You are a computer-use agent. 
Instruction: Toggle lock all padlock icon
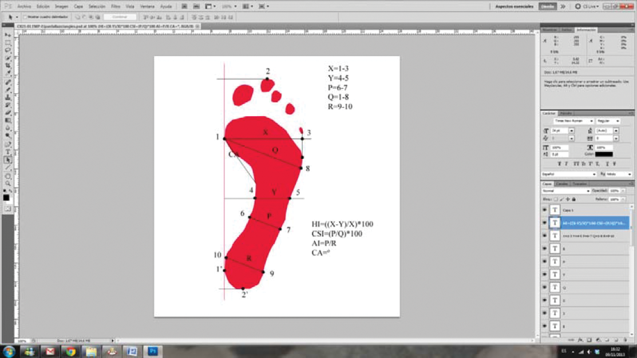click(x=574, y=199)
